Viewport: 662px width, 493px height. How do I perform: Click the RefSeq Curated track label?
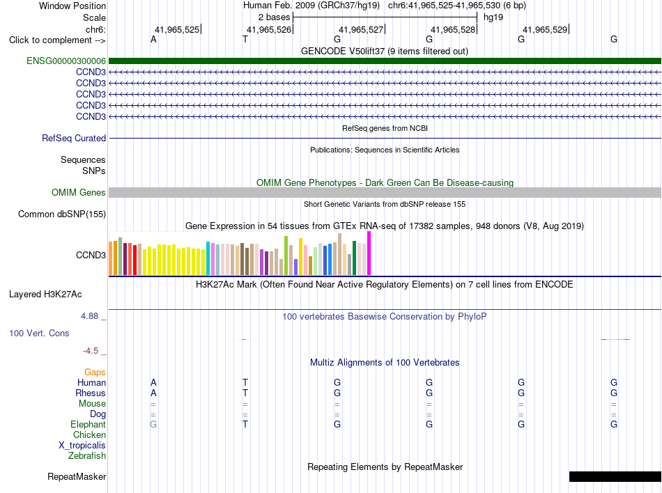click(x=74, y=138)
